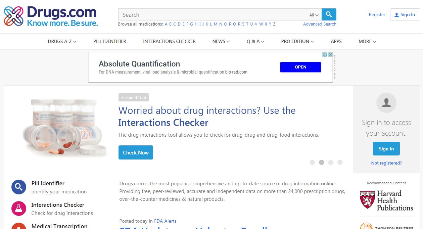Screen dimensions: 423x229
Task: Browse medications starting with letter Z
Action: point(274,24)
